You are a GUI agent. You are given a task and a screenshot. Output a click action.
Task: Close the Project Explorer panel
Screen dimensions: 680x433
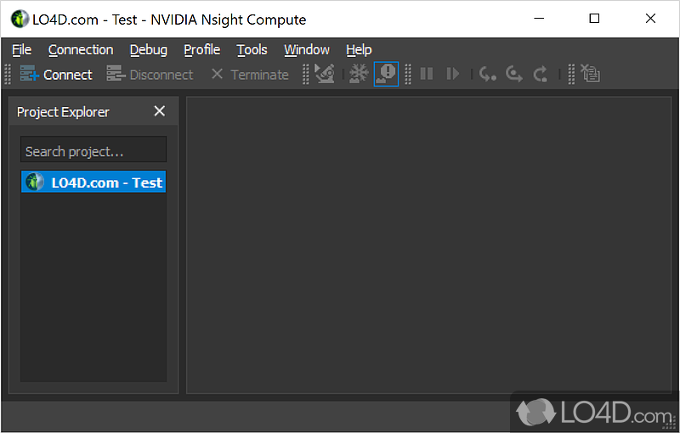click(160, 111)
